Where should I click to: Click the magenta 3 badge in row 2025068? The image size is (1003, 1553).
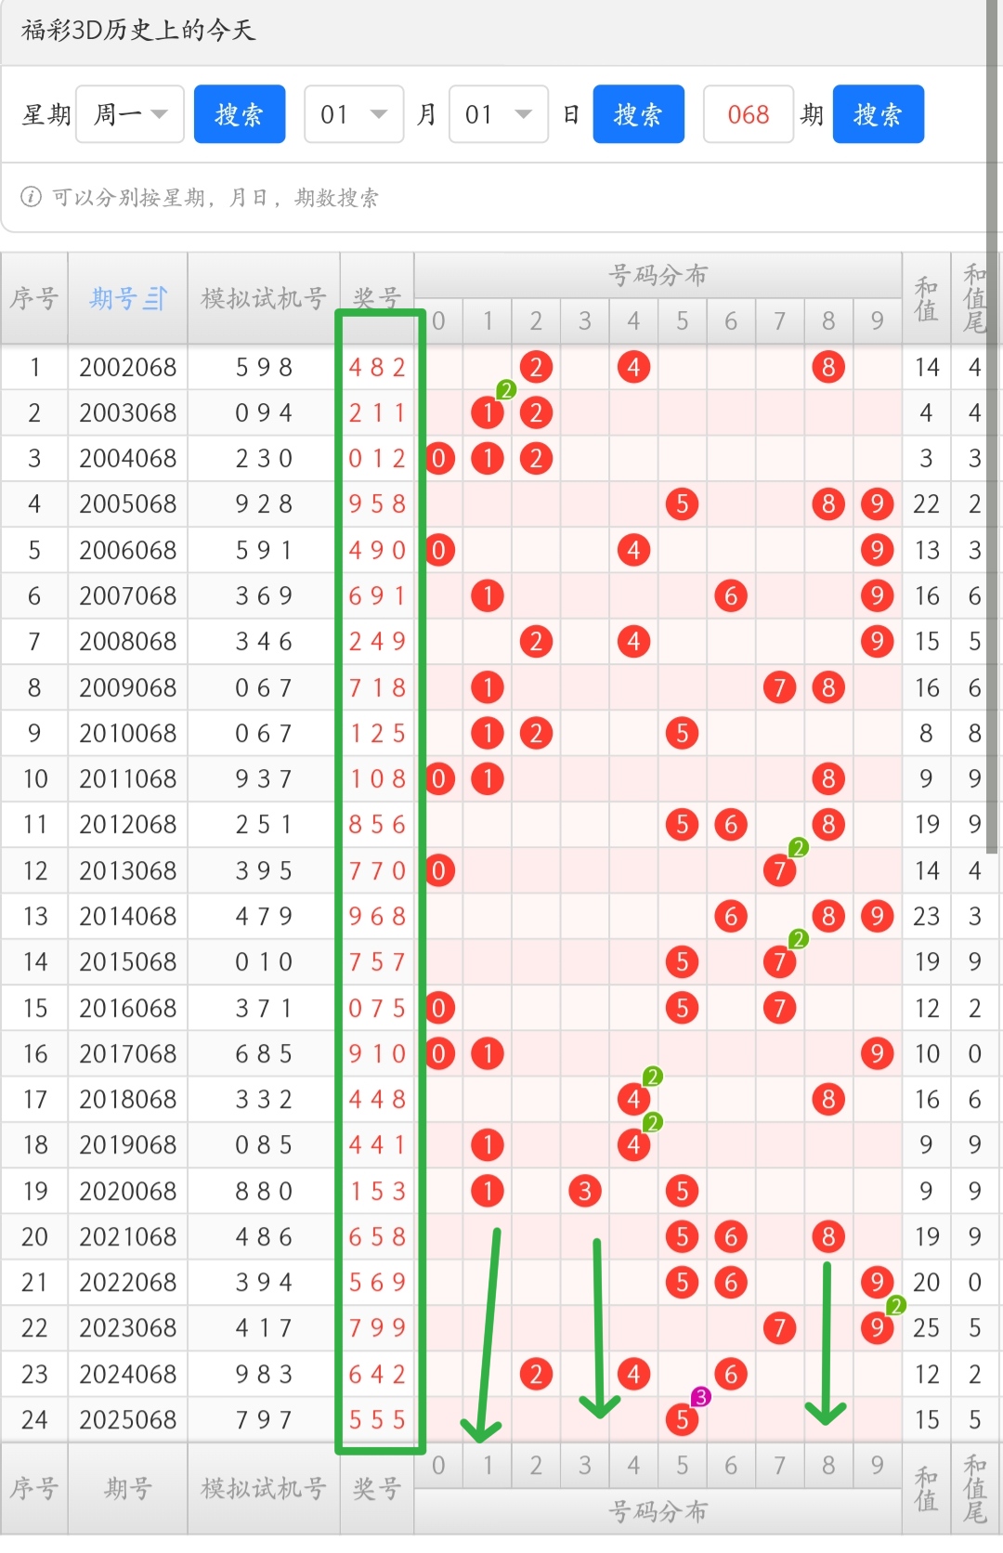701,1397
